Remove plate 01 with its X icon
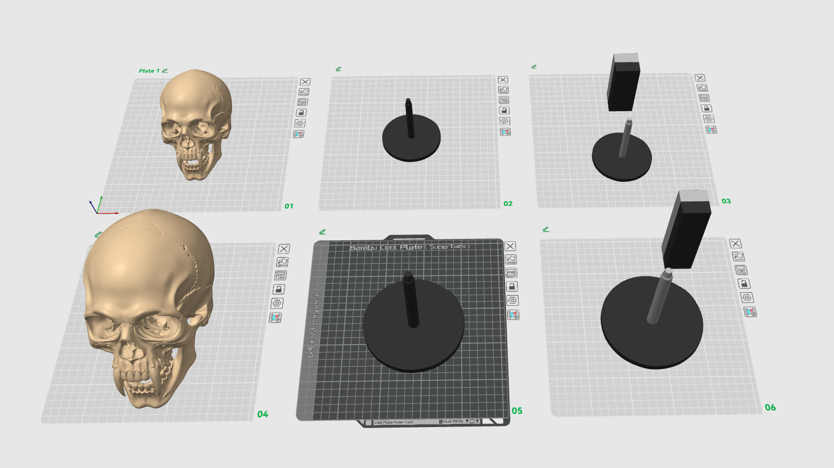 [305, 82]
